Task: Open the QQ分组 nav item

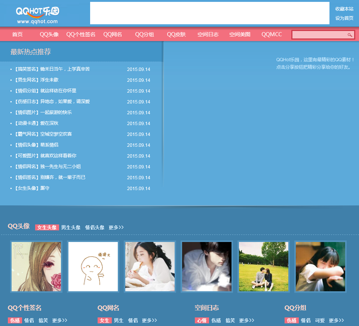Action: (144, 34)
